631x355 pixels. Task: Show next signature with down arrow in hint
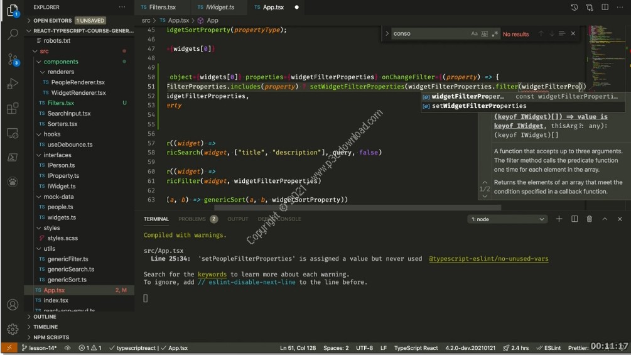click(x=485, y=196)
